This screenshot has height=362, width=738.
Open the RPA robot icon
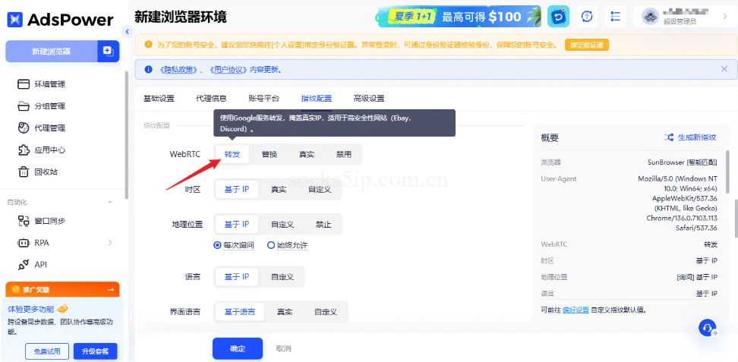click(x=24, y=243)
